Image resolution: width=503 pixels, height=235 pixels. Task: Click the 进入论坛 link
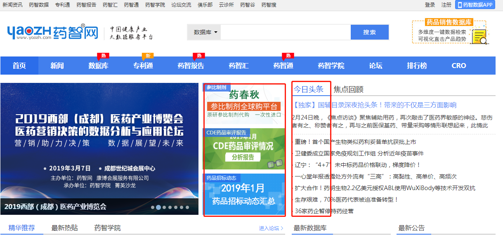tap(271, 228)
